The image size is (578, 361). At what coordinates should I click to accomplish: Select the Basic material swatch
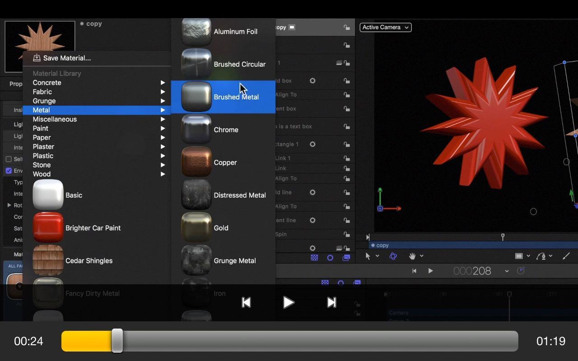click(x=48, y=195)
